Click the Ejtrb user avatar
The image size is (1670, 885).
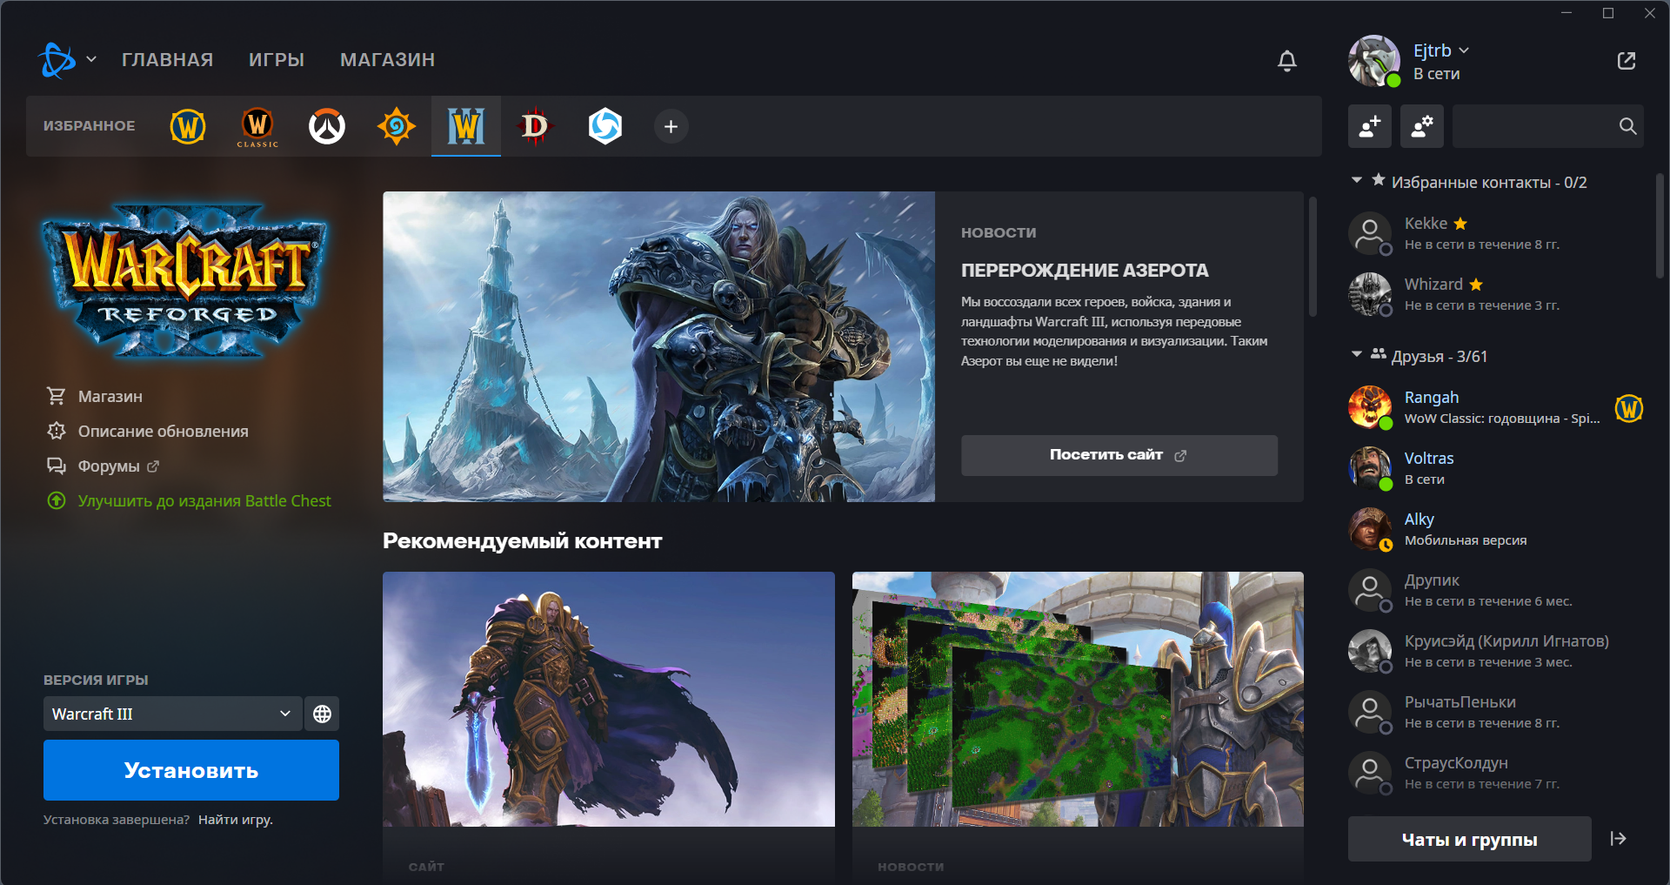(x=1374, y=61)
